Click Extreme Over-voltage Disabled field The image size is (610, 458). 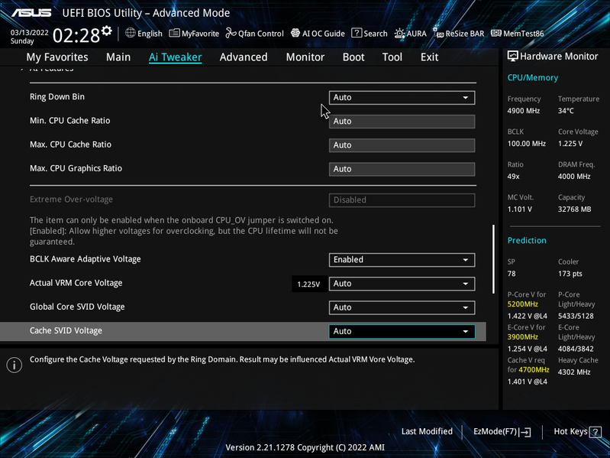click(402, 200)
